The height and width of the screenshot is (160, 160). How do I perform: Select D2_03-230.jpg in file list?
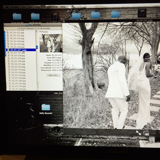pos(18,61)
